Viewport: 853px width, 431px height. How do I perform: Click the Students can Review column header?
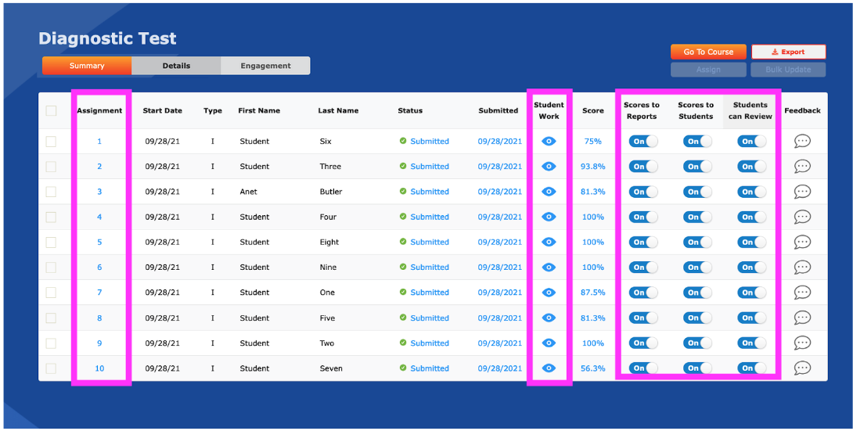[750, 110]
